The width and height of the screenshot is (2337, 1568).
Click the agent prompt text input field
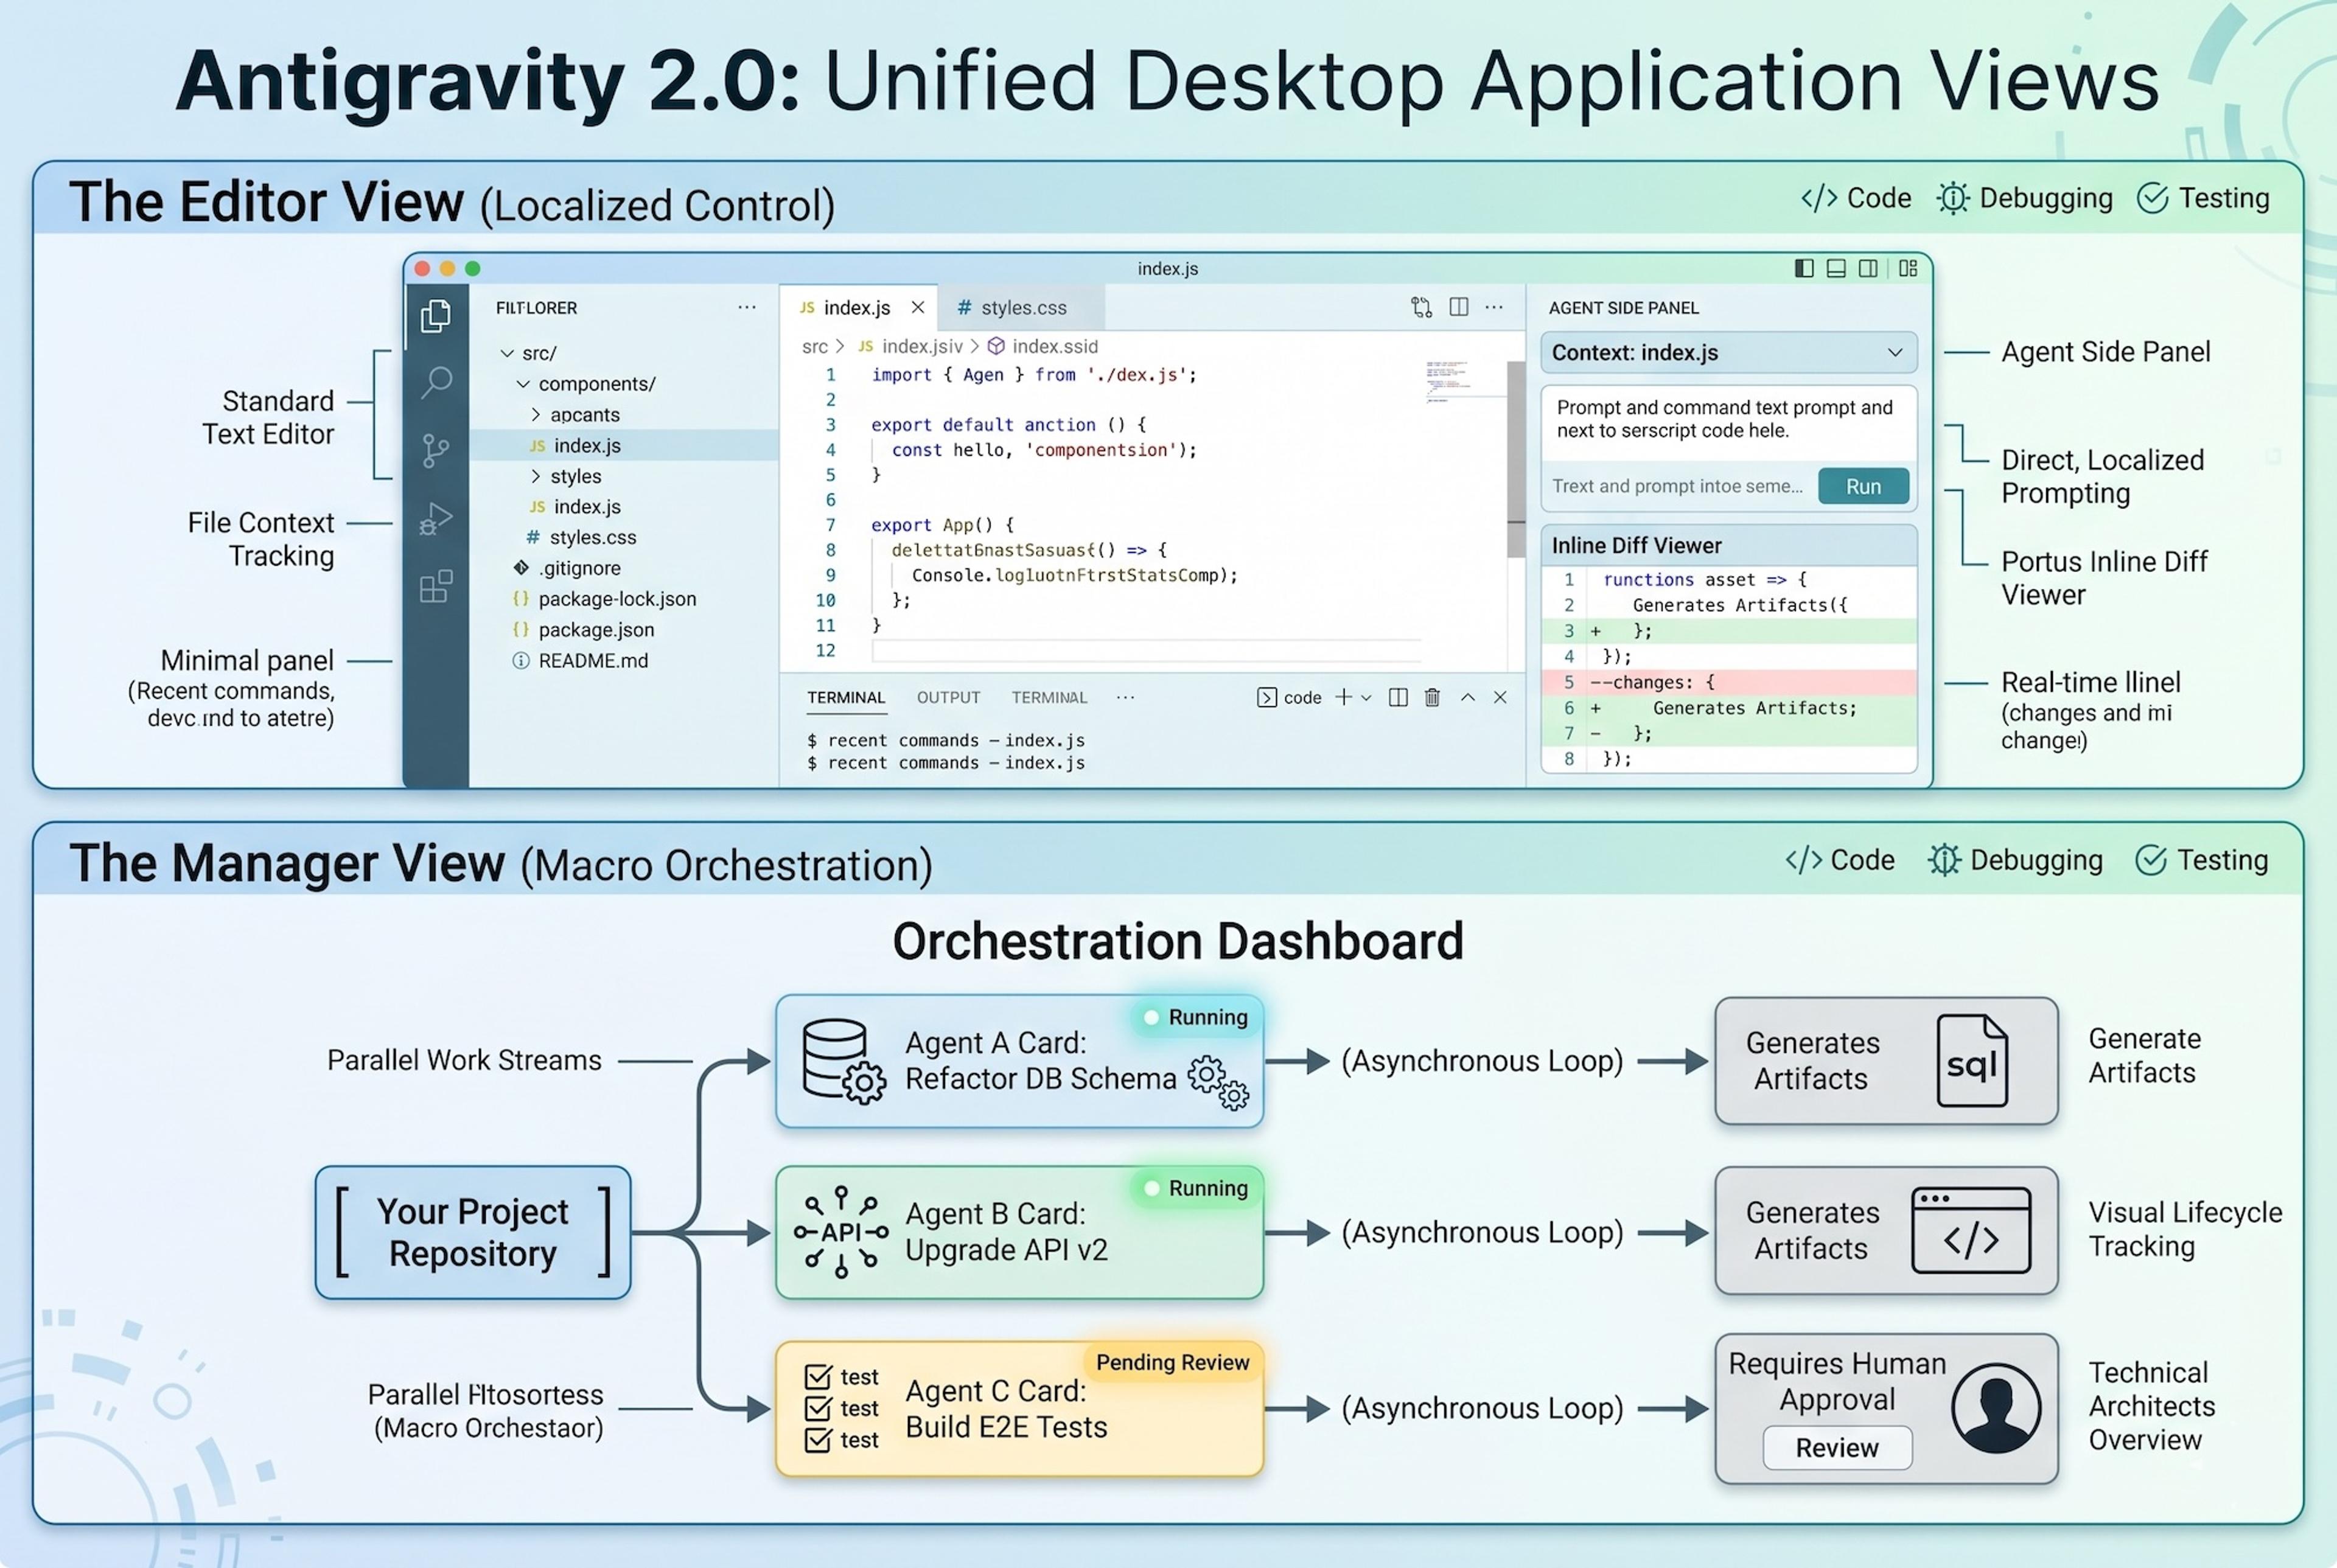click(x=1678, y=486)
